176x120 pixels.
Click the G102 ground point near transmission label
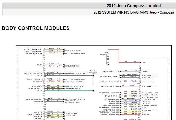93,75
